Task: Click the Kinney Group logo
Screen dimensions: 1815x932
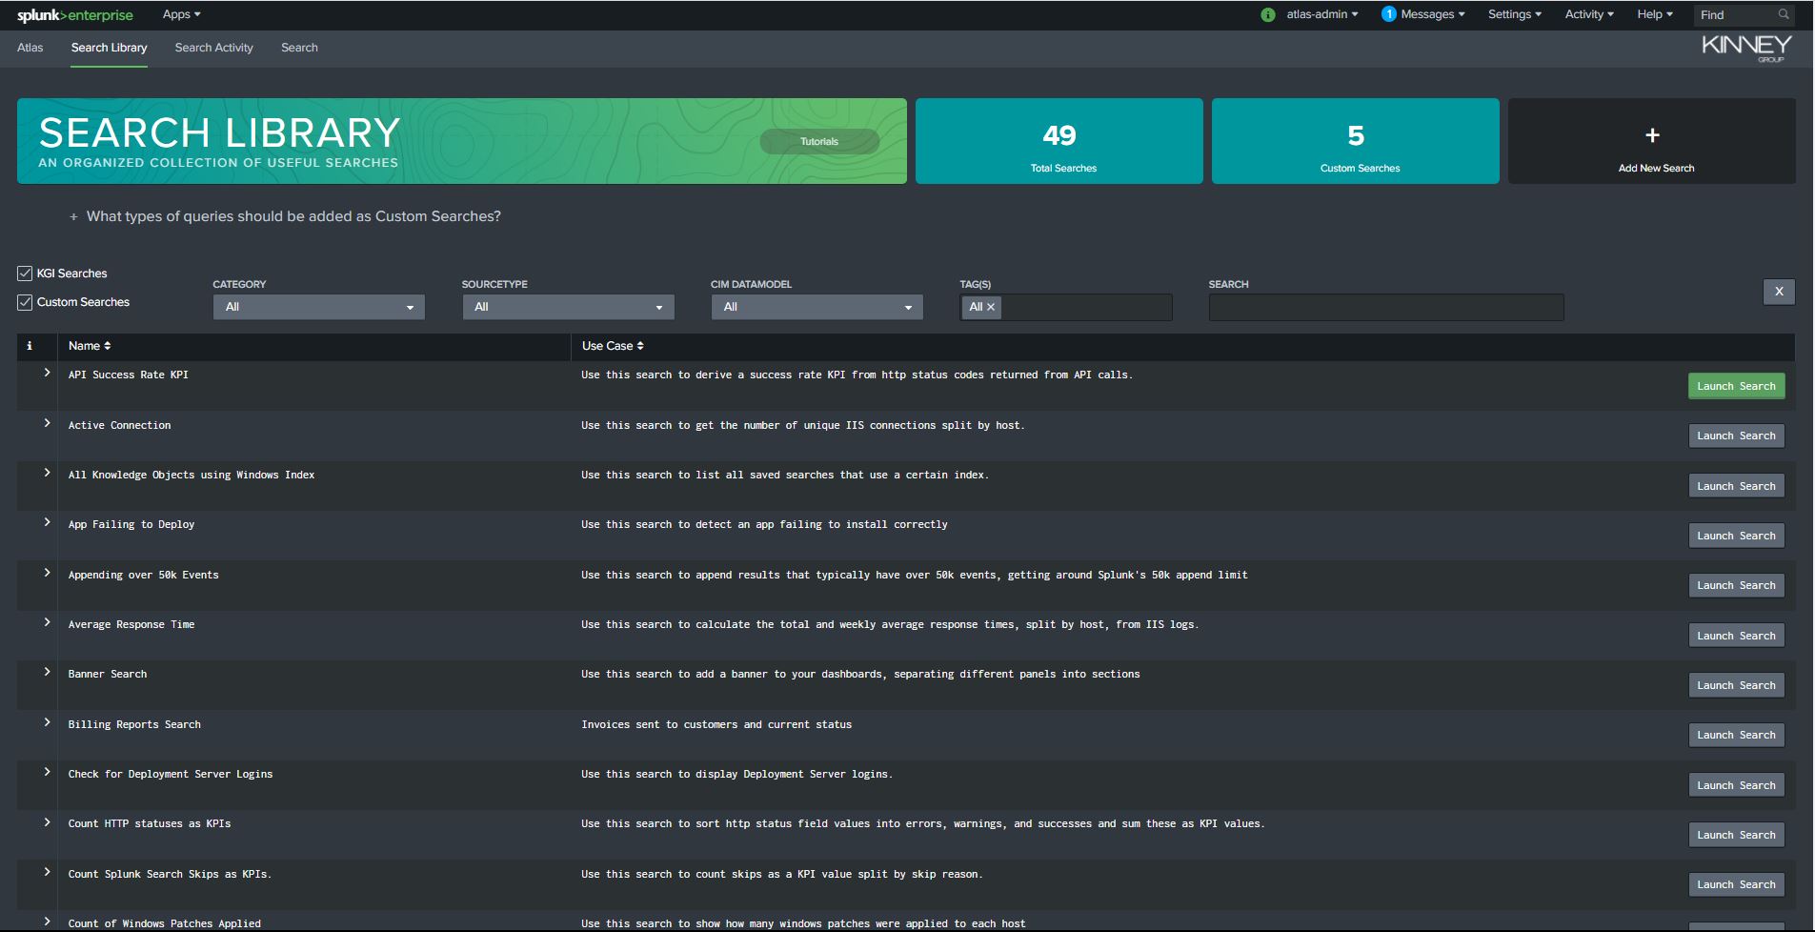Action: pyautogui.click(x=1745, y=47)
